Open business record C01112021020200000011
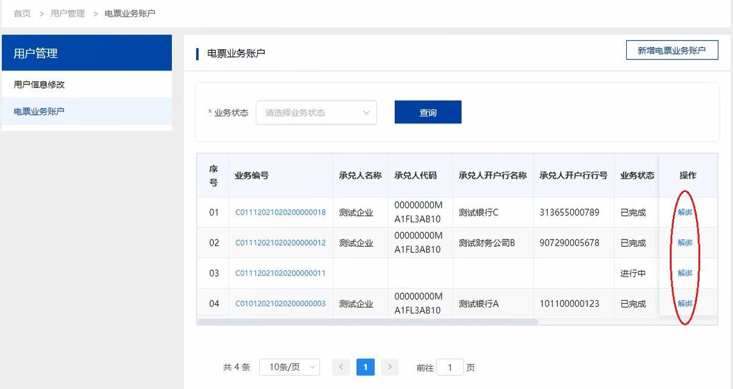The height and width of the screenshot is (389, 733). pyautogui.click(x=281, y=273)
